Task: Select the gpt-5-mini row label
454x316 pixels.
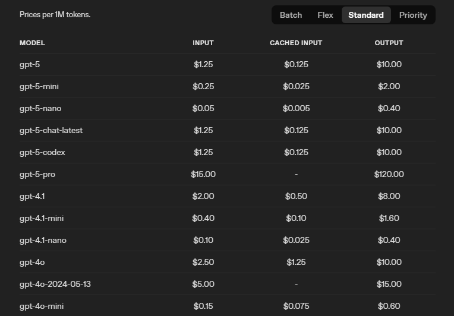Action: [x=39, y=86]
